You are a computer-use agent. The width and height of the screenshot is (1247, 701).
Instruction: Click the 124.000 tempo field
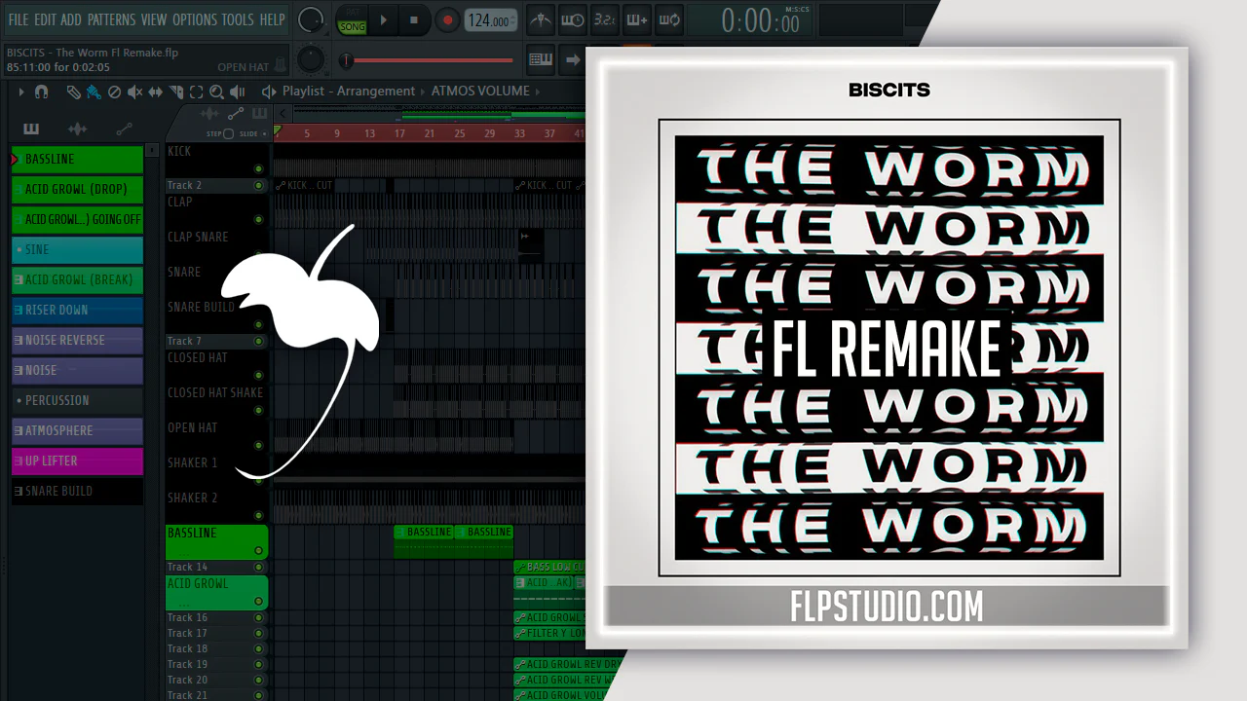pos(490,20)
